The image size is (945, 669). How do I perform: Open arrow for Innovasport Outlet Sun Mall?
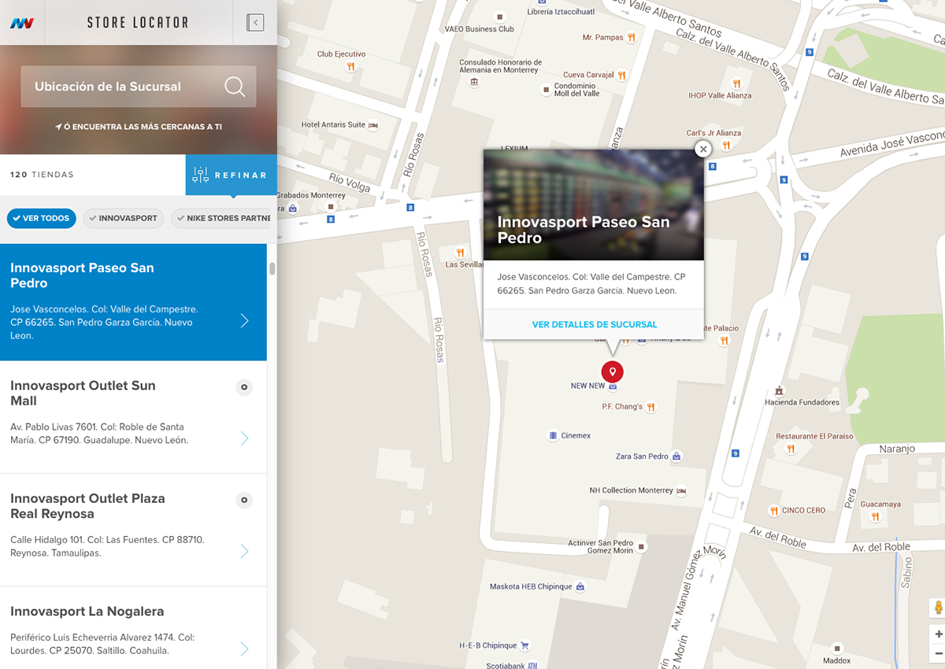pos(245,438)
